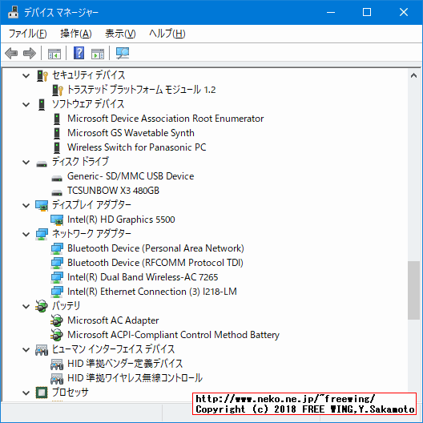Click the ネットワーク アダプター category icon
The image size is (423, 423).
click(x=42, y=234)
